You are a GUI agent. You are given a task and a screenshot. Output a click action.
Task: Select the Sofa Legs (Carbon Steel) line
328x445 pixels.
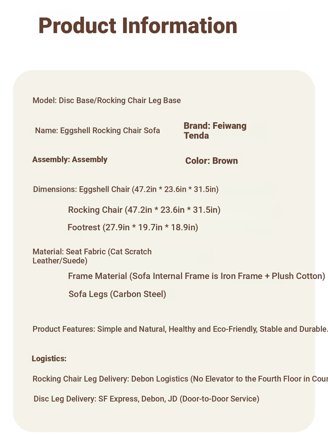(117, 294)
